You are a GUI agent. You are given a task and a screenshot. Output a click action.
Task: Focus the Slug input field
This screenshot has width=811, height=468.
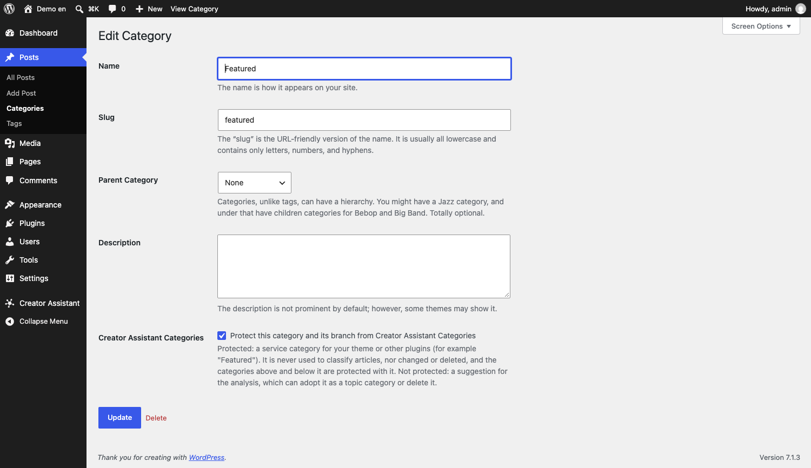(364, 120)
